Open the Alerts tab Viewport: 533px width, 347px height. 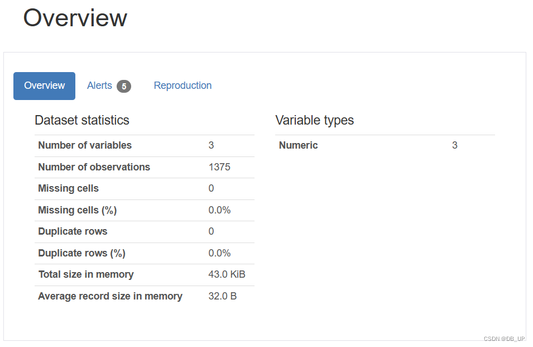[99, 85]
